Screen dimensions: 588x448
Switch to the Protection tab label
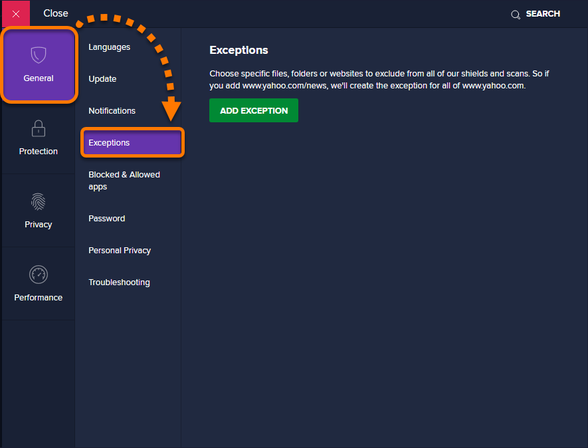click(x=39, y=152)
